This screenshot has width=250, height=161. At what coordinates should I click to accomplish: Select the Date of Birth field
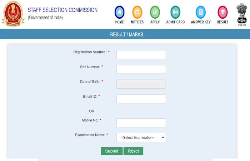[141, 84]
